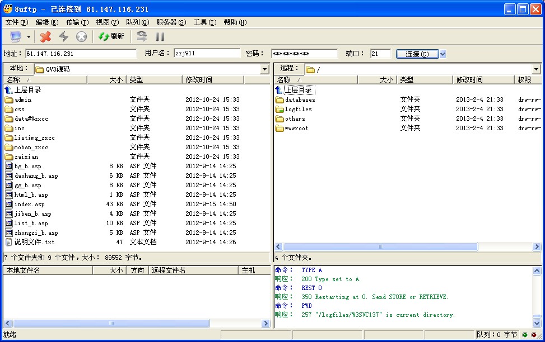
Task: Open the 服务器(S) menu
Action: [171, 22]
